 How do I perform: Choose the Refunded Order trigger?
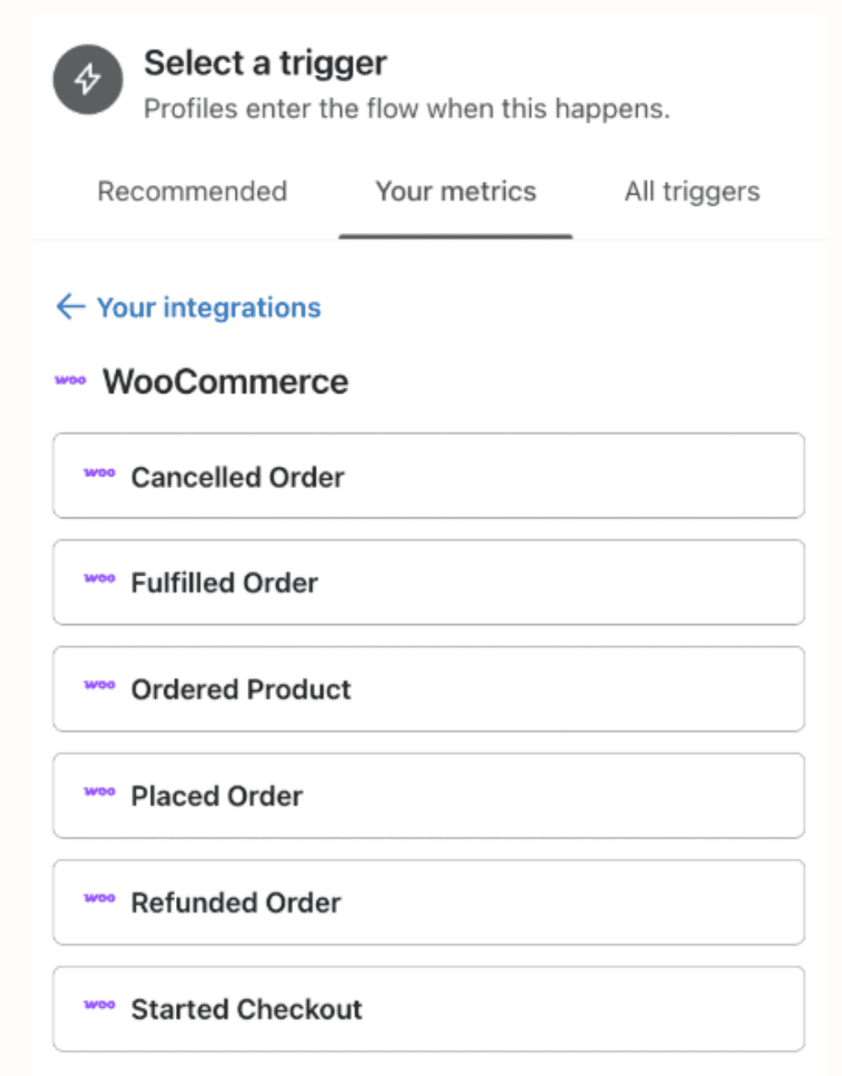(429, 902)
